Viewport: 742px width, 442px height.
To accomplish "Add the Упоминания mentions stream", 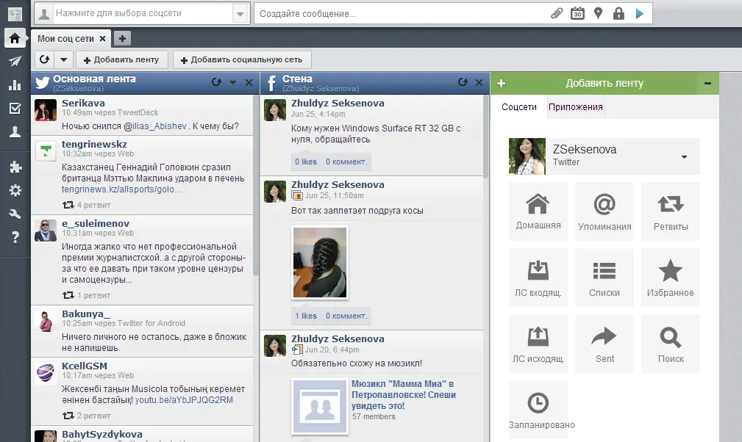I will tap(604, 211).
